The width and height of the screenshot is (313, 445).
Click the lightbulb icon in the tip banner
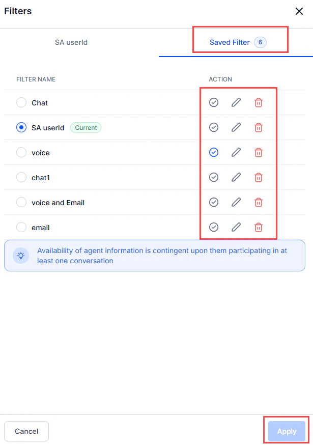click(x=20, y=256)
